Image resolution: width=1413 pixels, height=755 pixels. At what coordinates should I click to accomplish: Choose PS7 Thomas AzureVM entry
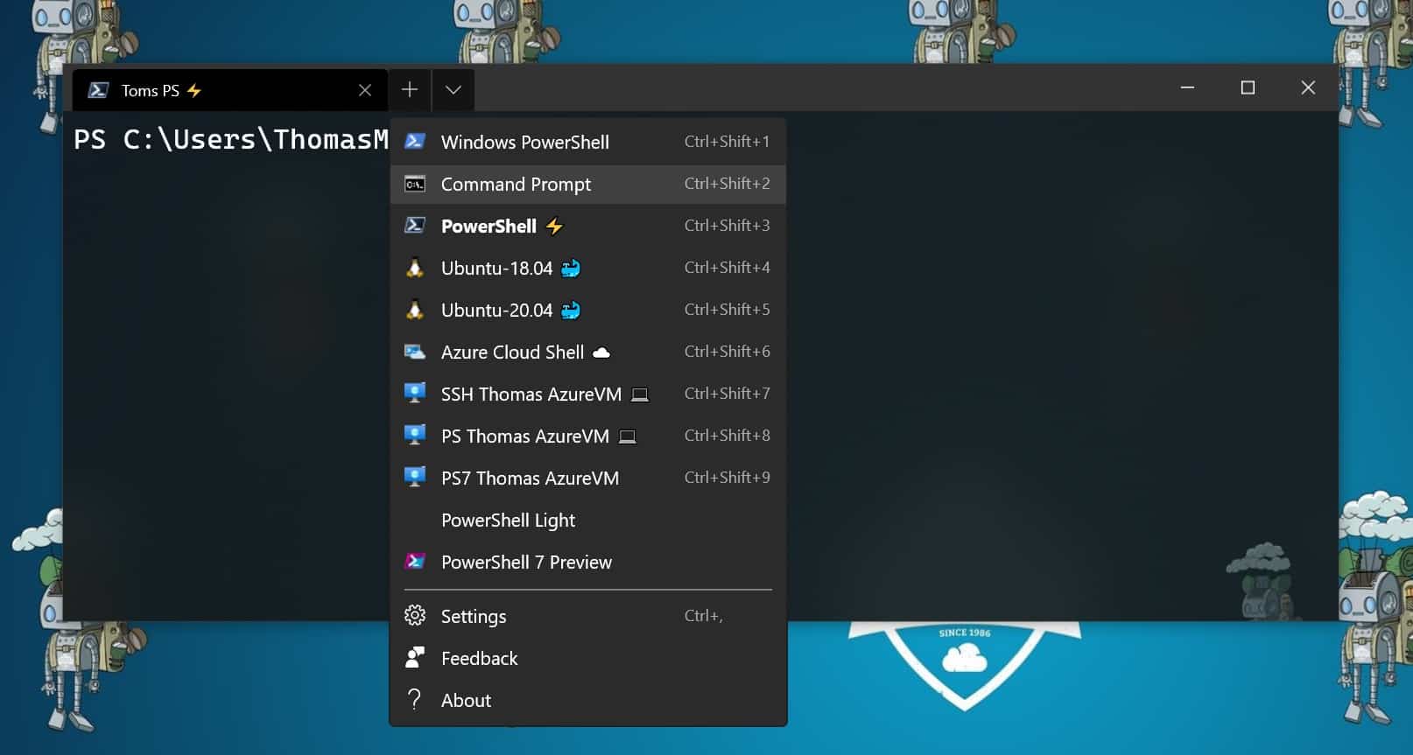tap(588, 478)
